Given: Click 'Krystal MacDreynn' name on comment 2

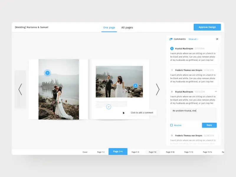Looking at the screenshot, I should point(184,92).
